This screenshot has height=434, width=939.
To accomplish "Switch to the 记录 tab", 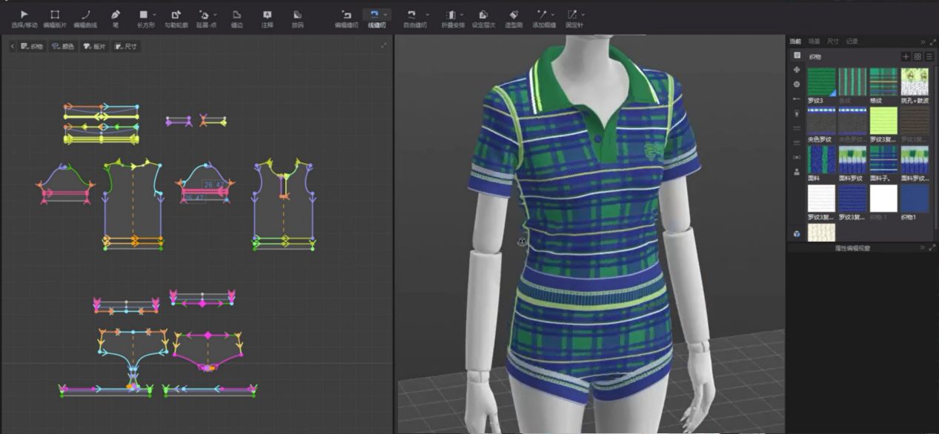I will (852, 41).
